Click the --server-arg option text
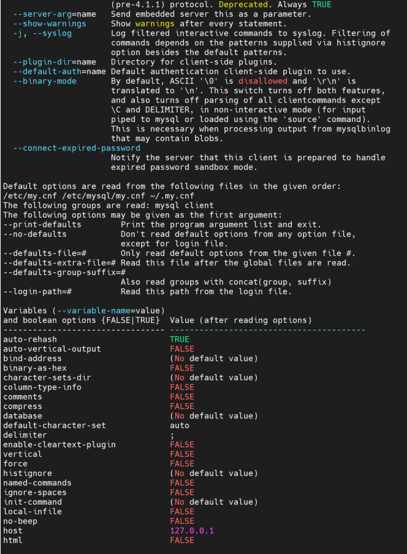This screenshot has height=554, width=407. click(55, 14)
